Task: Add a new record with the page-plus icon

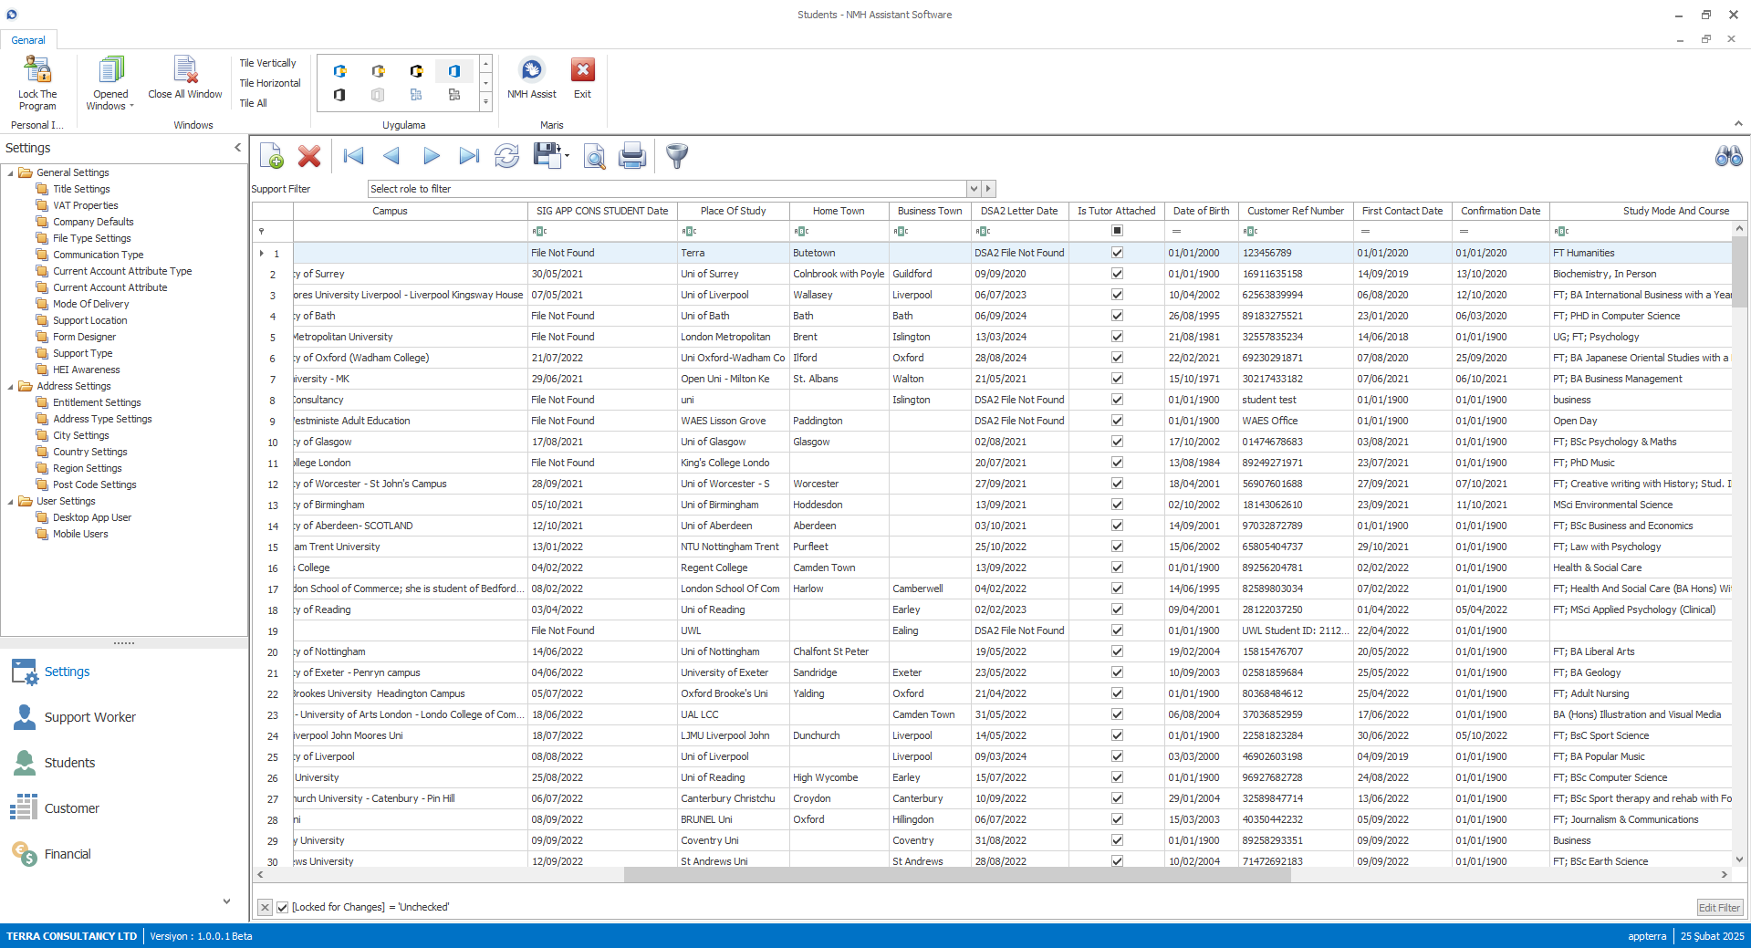Action: pos(271,156)
